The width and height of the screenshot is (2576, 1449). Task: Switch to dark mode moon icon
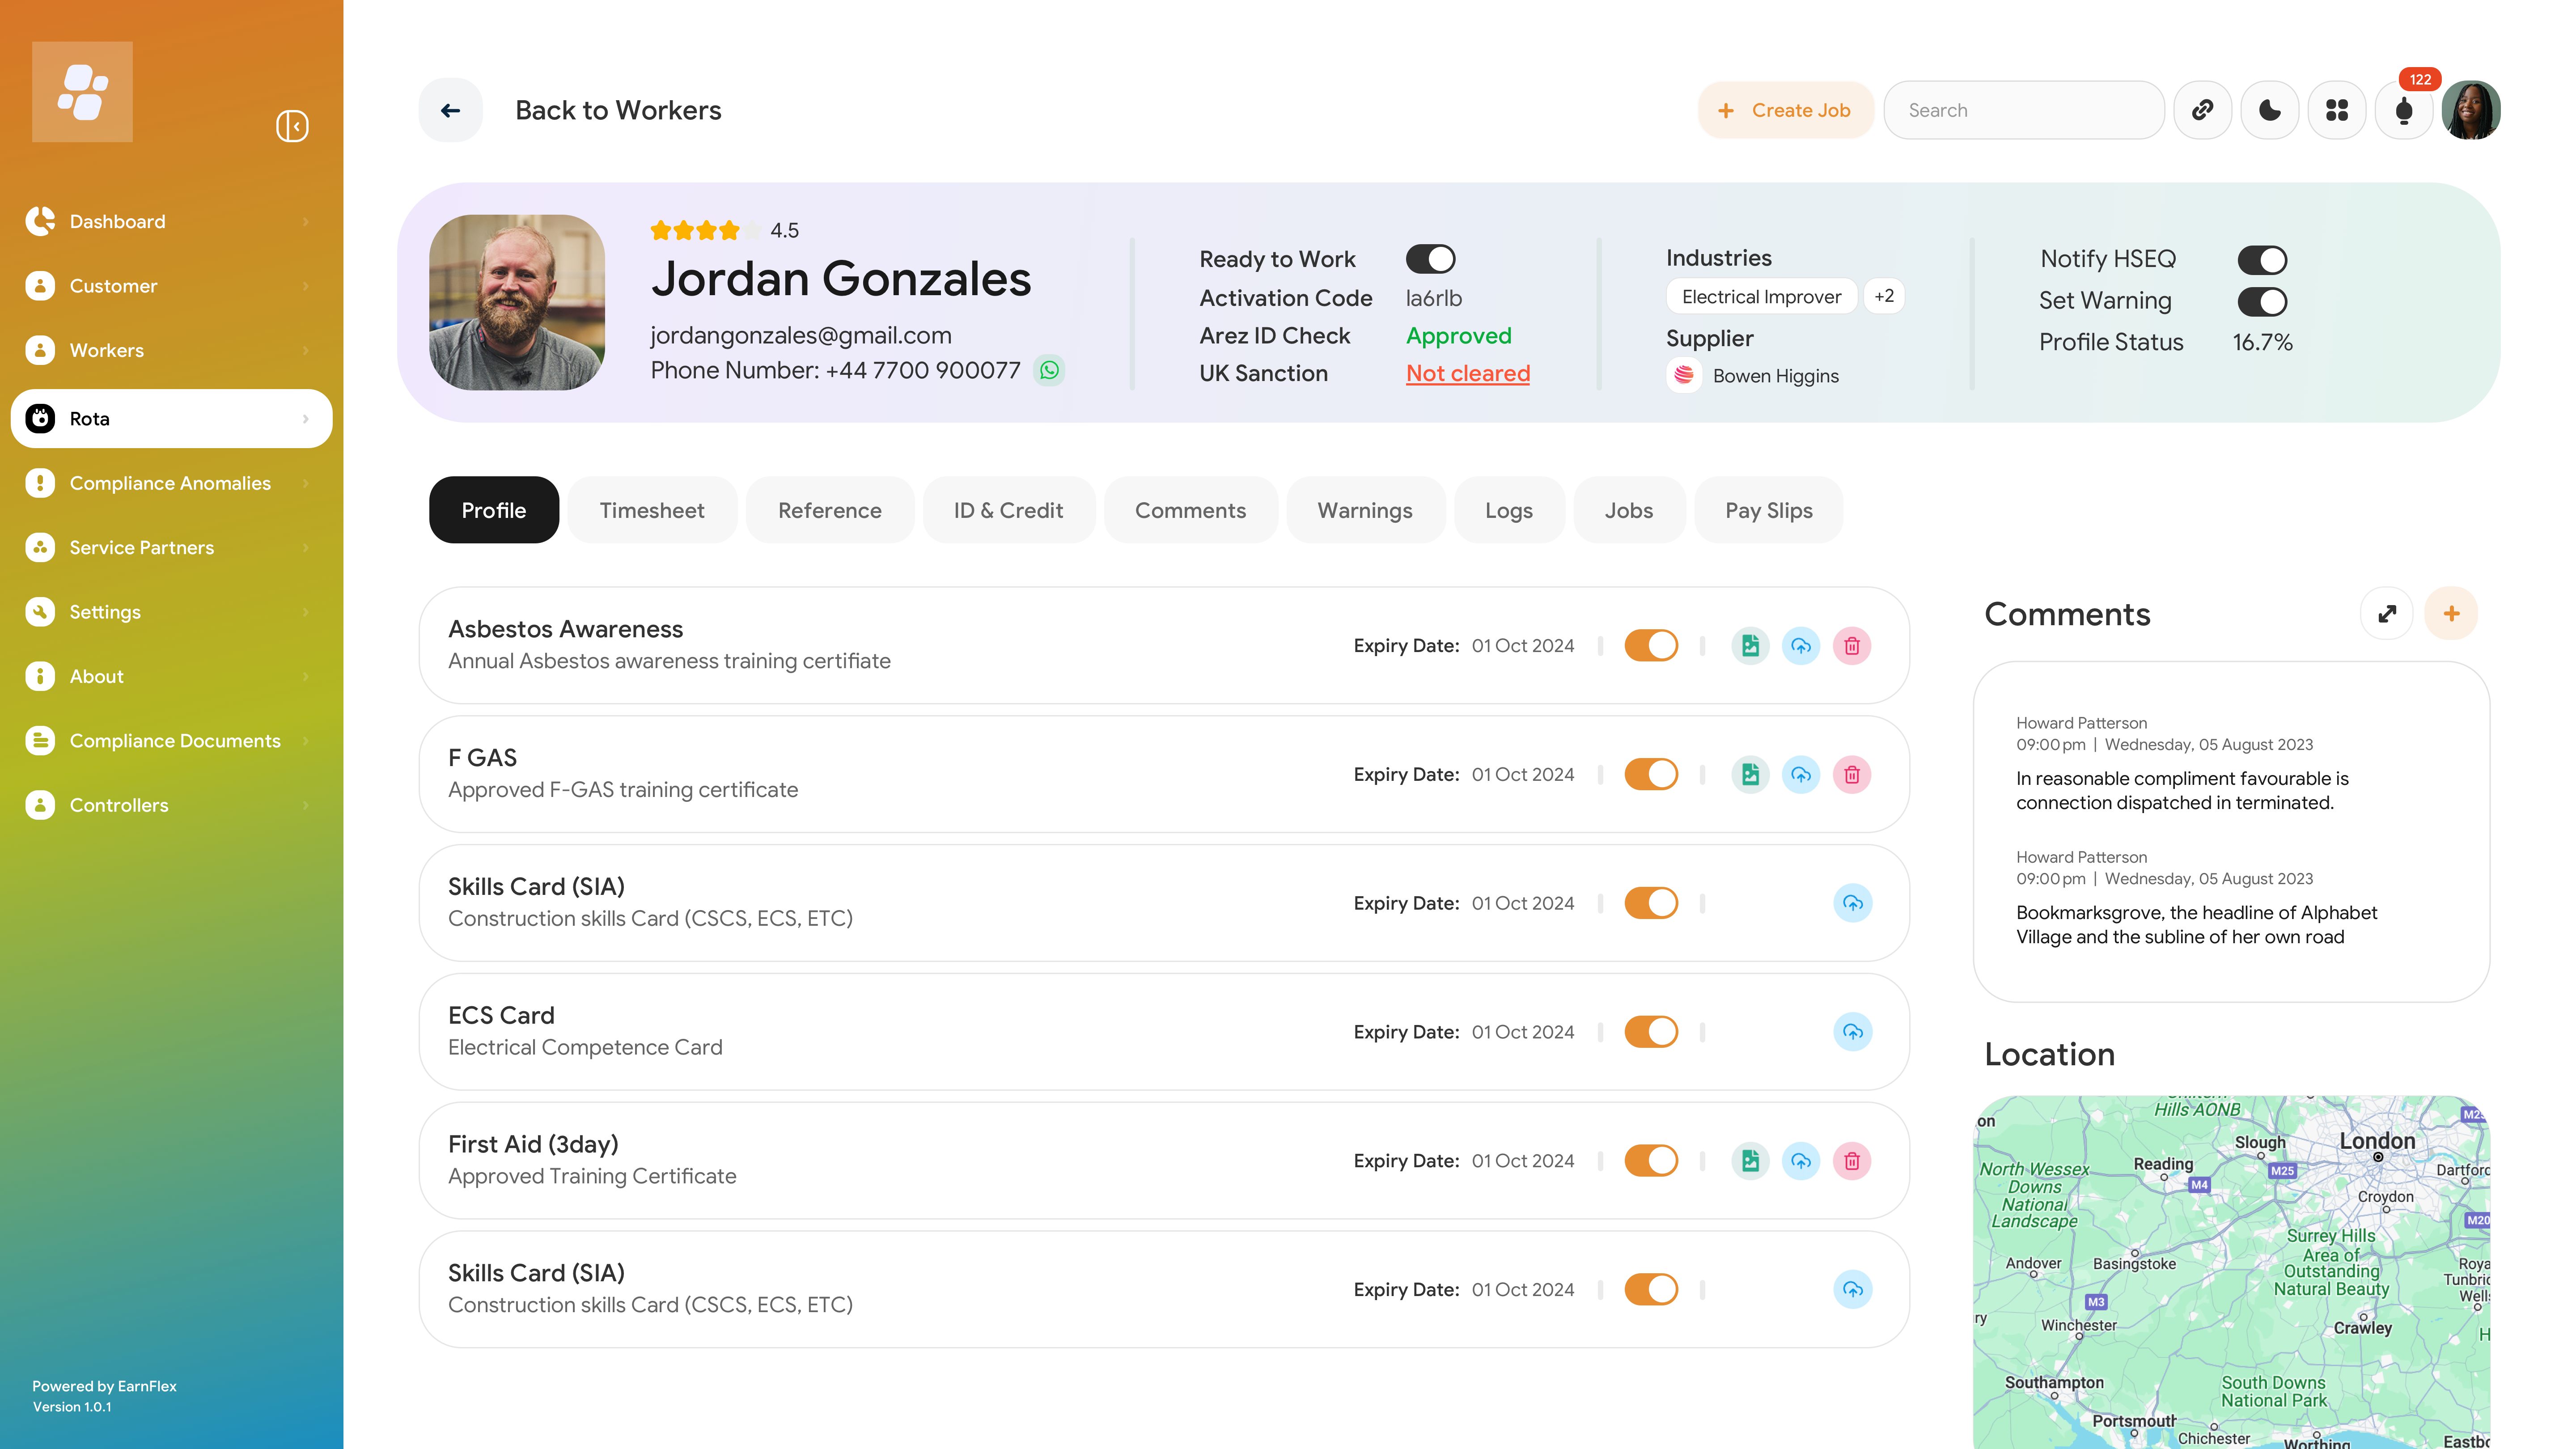click(x=2269, y=110)
